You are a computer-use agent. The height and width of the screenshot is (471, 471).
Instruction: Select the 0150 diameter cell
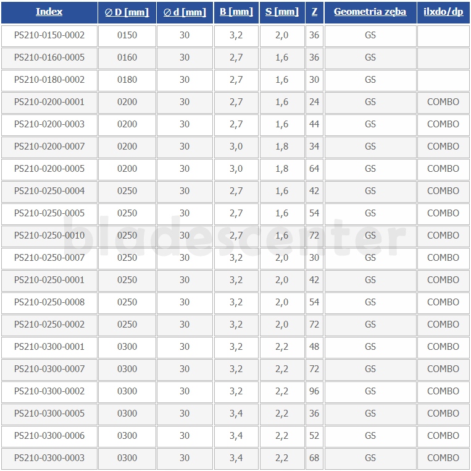(x=127, y=35)
